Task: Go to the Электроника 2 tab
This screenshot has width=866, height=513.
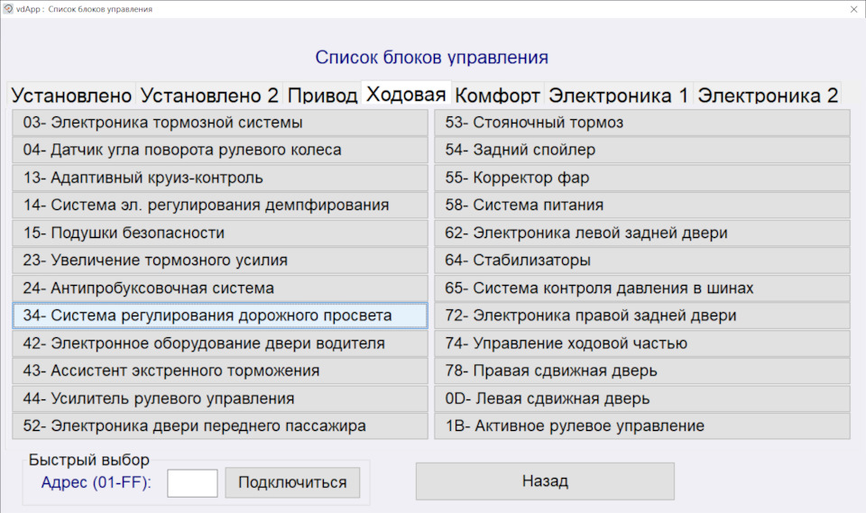Action: [x=768, y=96]
